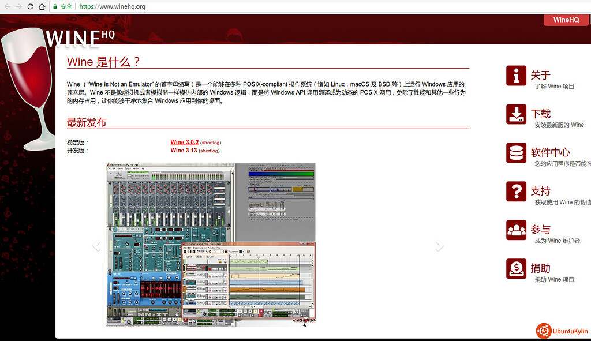The height and width of the screenshot is (341, 591).
Task: Click the music software screenshot image
Action: 211,245
